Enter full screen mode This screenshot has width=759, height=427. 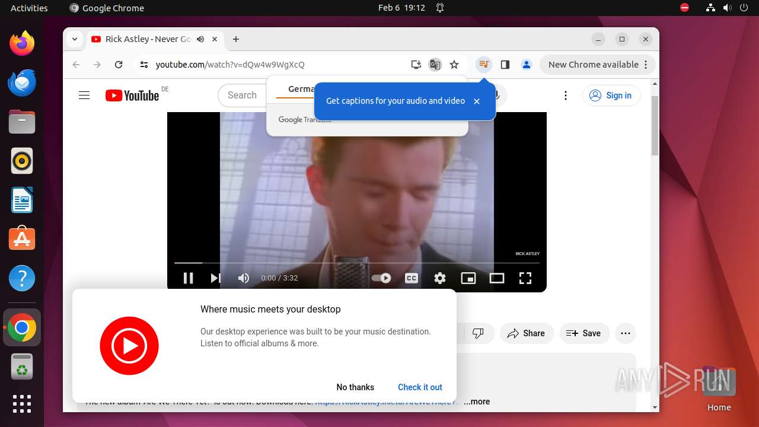525,278
